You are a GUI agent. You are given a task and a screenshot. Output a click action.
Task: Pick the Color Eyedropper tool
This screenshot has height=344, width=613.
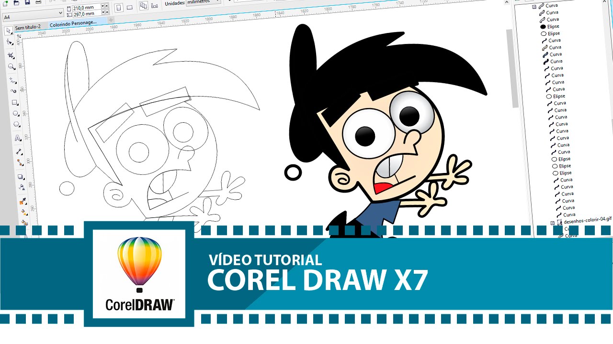click(x=22, y=202)
